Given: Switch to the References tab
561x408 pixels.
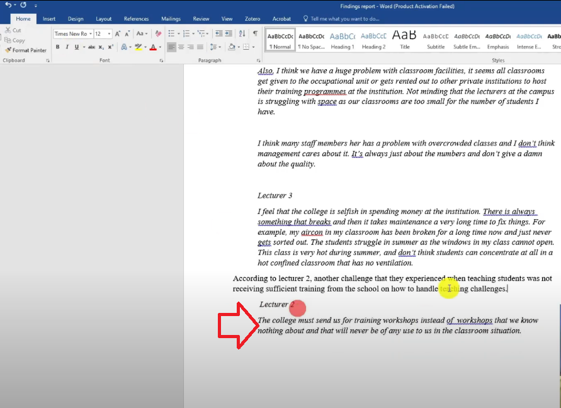Looking at the screenshot, I should point(136,19).
